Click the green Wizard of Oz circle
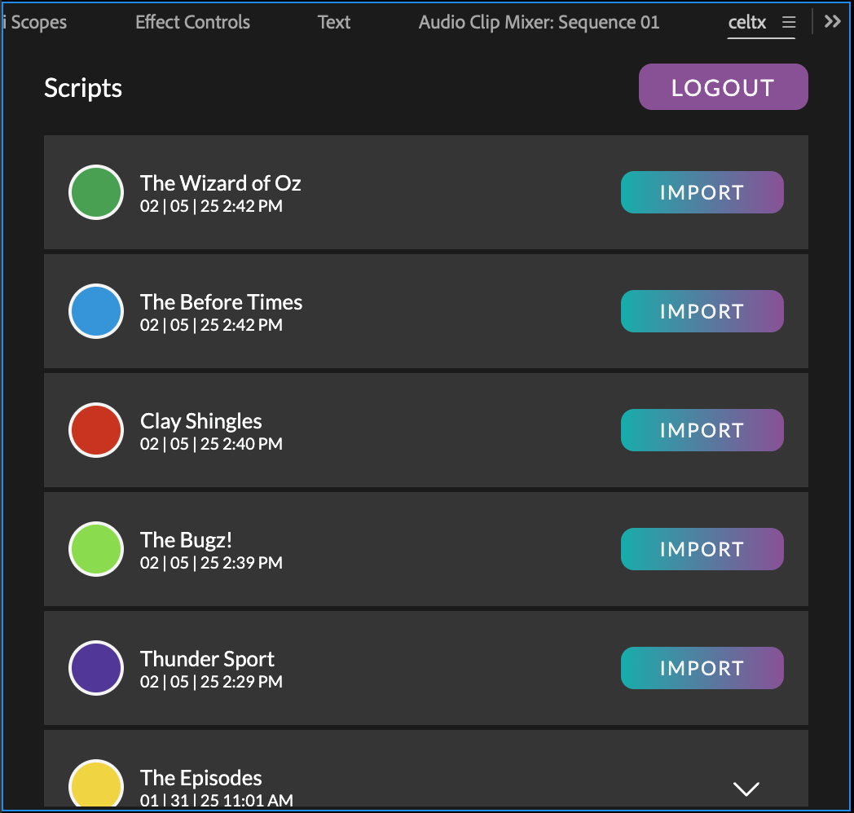 point(96,192)
